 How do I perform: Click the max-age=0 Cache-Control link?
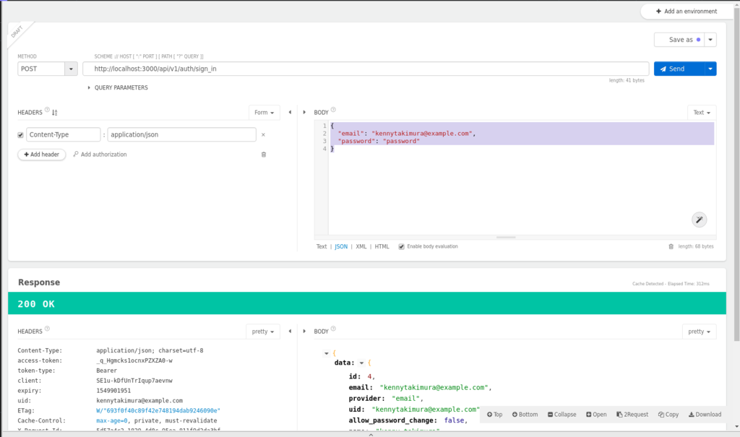pyautogui.click(x=112, y=420)
